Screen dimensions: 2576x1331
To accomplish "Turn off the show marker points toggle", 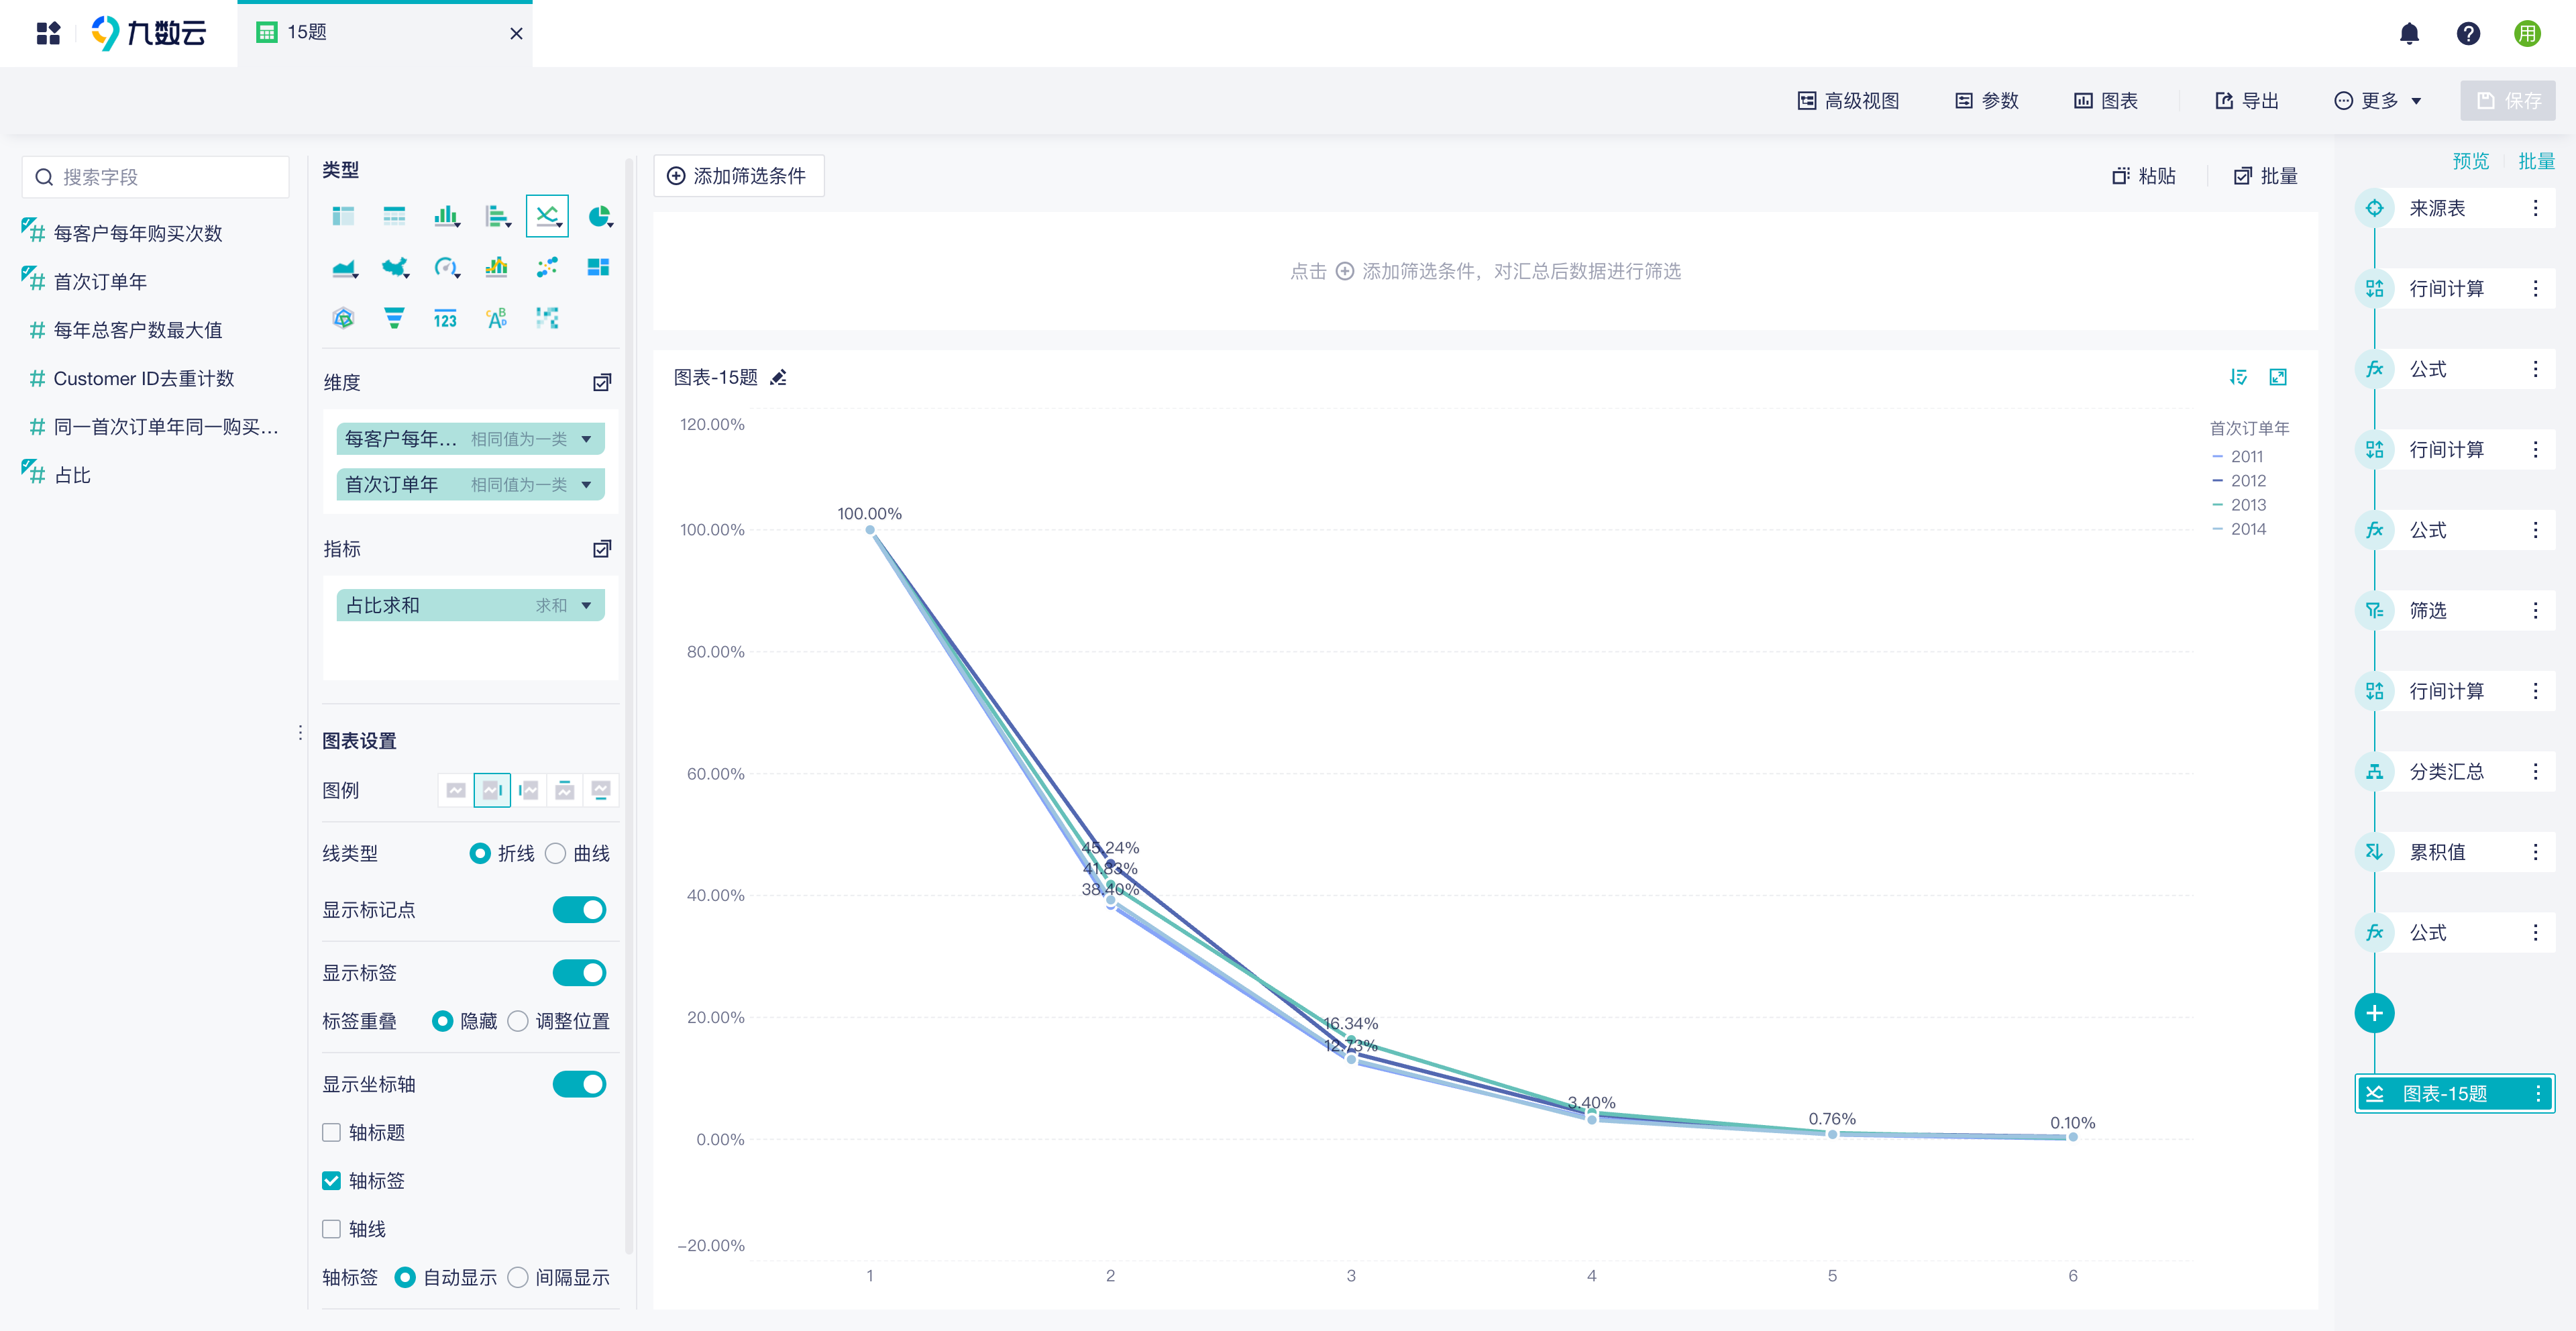I will point(579,909).
